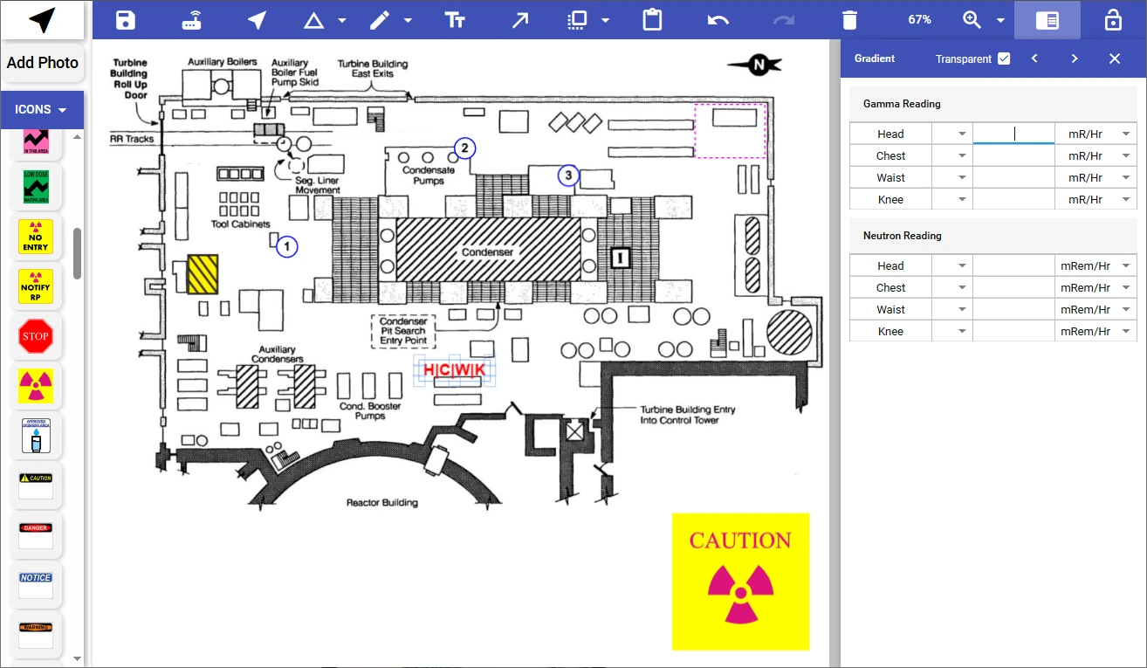1147x668 pixels.
Task: Click the Gamma Chest reading input field
Action: 1013,155
